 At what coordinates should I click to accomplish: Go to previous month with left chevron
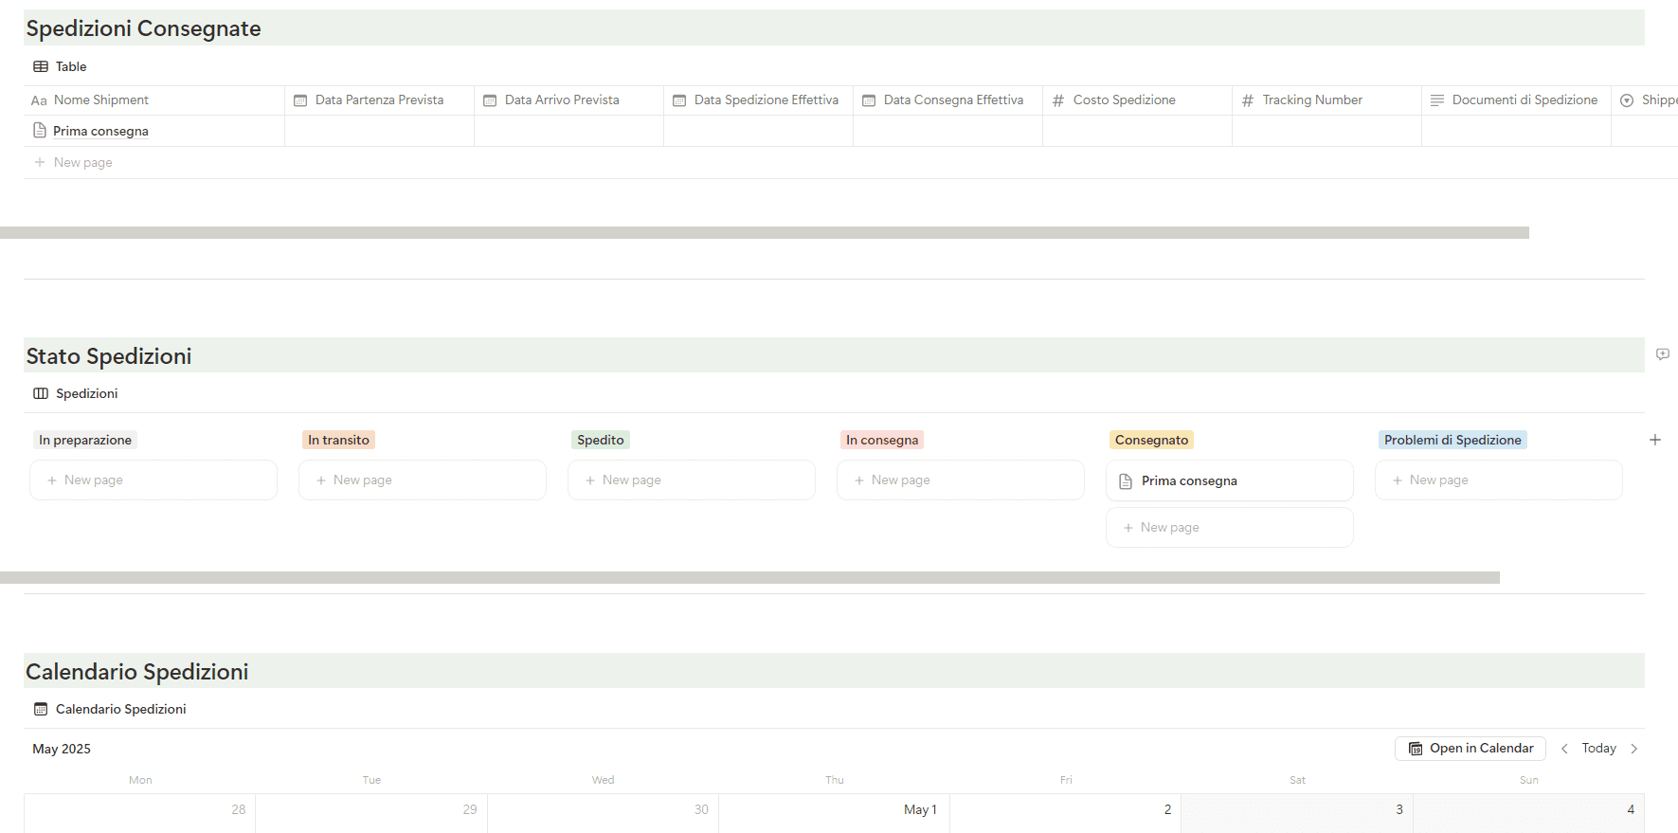pos(1564,749)
